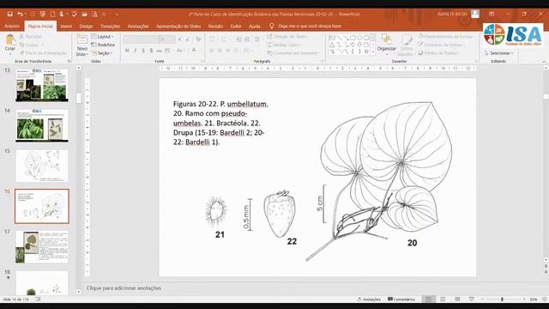Toggle text shadow S formatting

[x=151, y=51]
